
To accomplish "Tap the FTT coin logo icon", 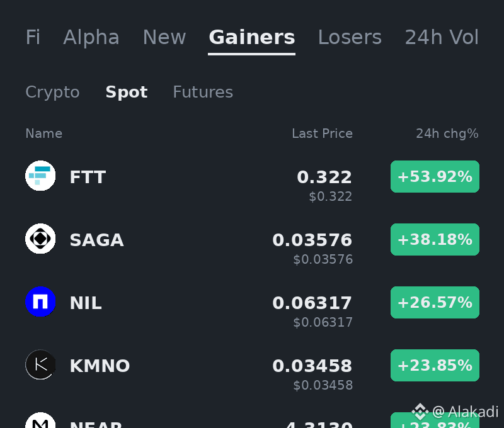I will pyautogui.click(x=40, y=176).
